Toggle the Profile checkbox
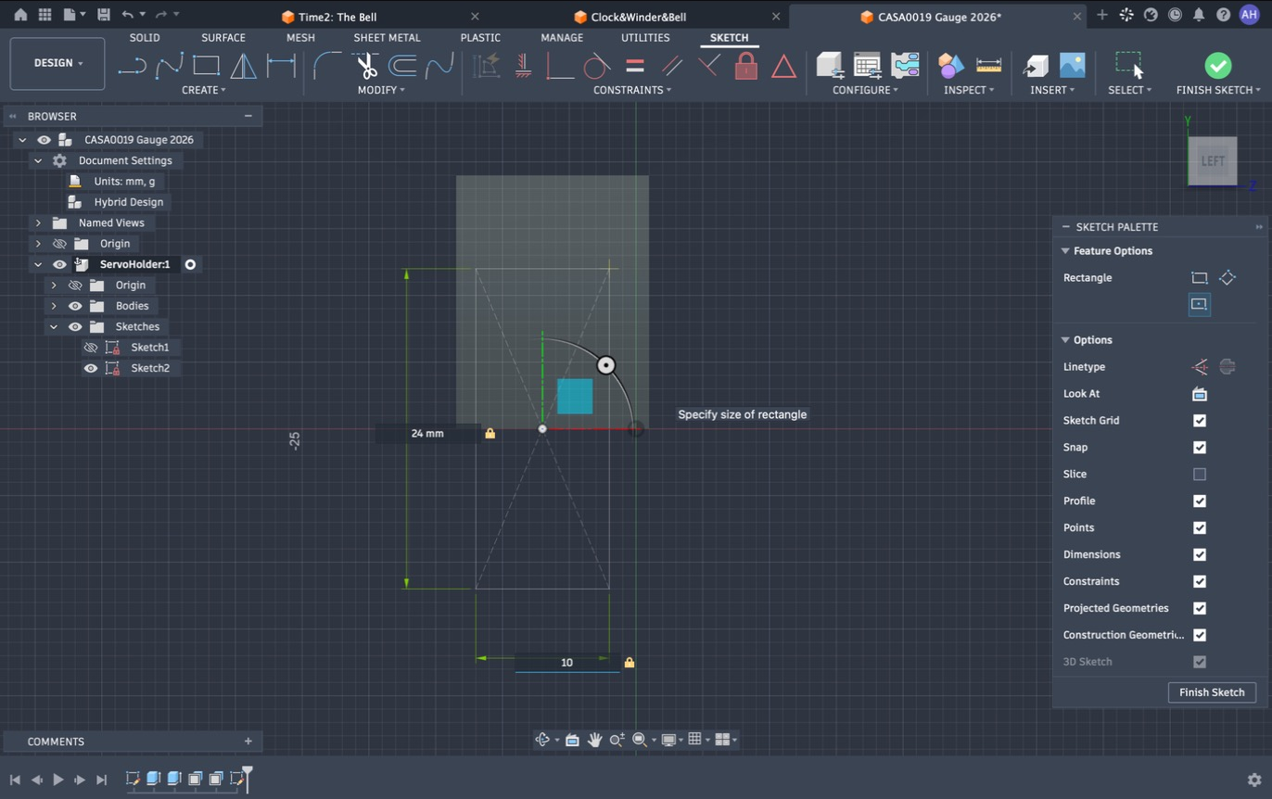This screenshot has height=799, width=1272. [1200, 501]
